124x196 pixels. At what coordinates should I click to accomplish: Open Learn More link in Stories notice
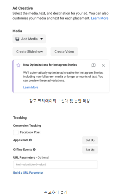(31, 87)
